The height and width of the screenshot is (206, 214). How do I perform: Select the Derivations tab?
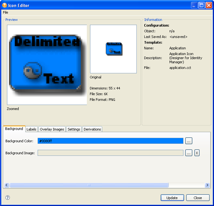point(92,129)
